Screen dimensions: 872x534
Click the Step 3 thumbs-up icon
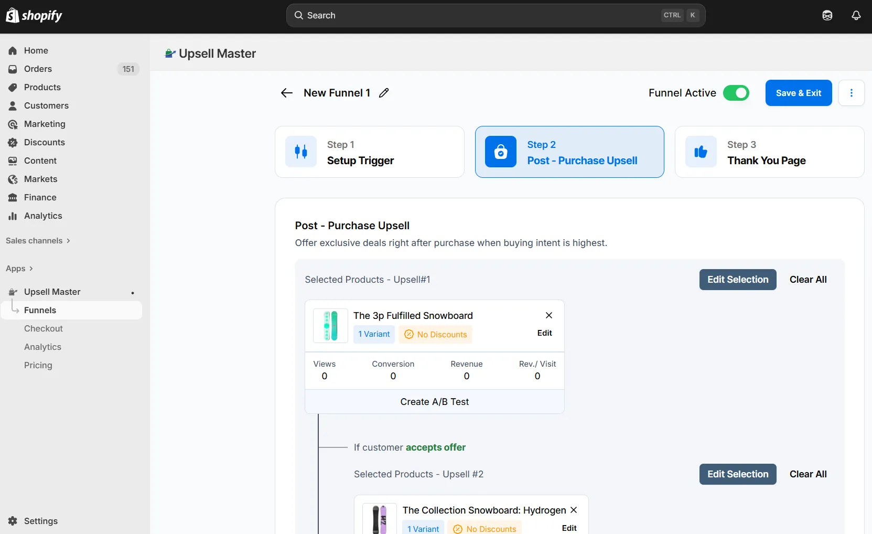point(701,152)
